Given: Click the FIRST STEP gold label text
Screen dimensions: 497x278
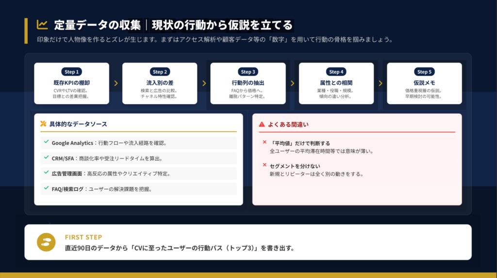Looking at the screenshot, I should pyautogui.click(x=83, y=237).
